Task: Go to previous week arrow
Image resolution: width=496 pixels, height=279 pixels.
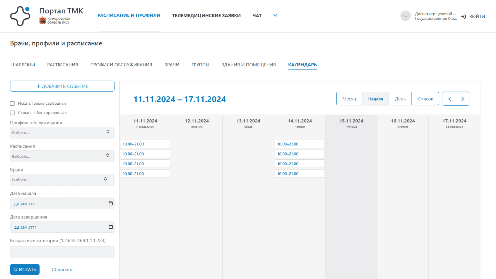Action: [x=450, y=99]
